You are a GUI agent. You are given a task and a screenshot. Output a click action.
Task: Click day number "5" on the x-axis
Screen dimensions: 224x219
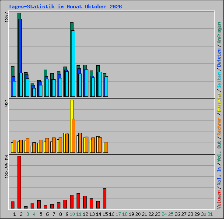coord(41,214)
